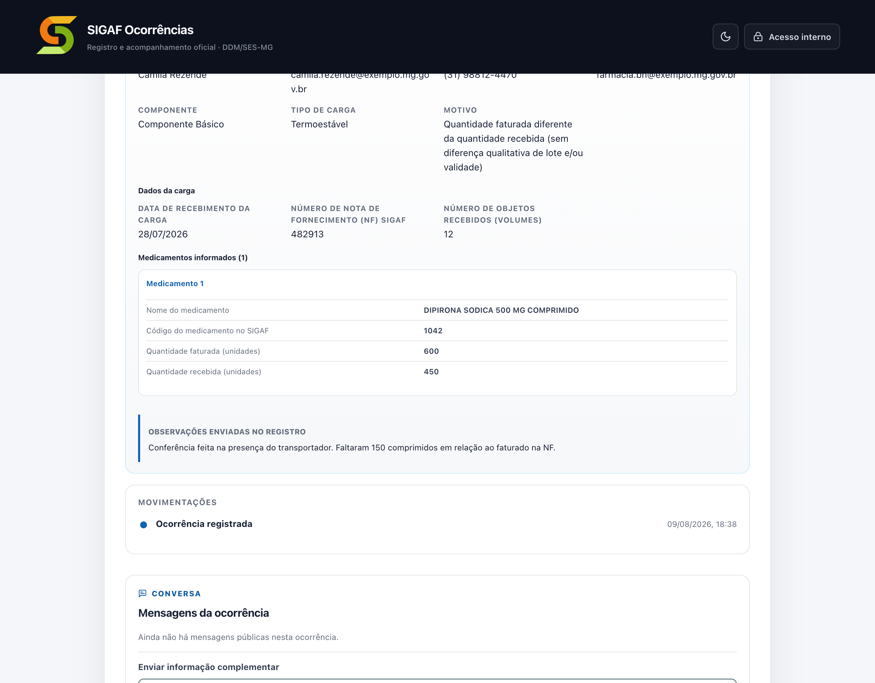Click the Medicamentos informados (1) heading
The height and width of the screenshot is (683, 875).
tap(193, 257)
